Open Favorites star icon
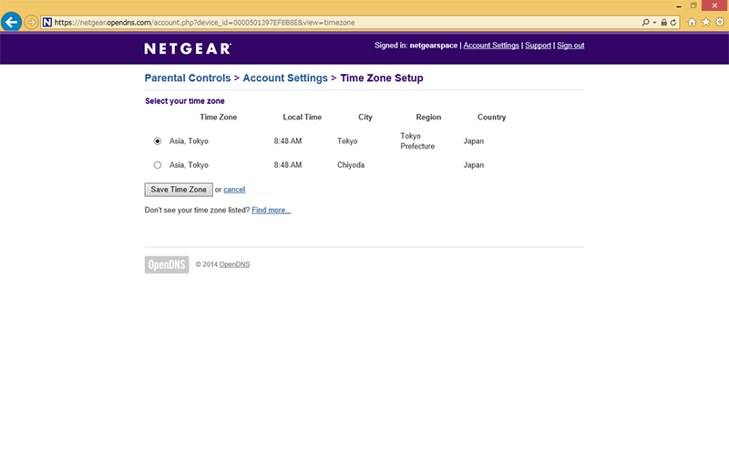The height and width of the screenshot is (456, 729). [x=705, y=22]
